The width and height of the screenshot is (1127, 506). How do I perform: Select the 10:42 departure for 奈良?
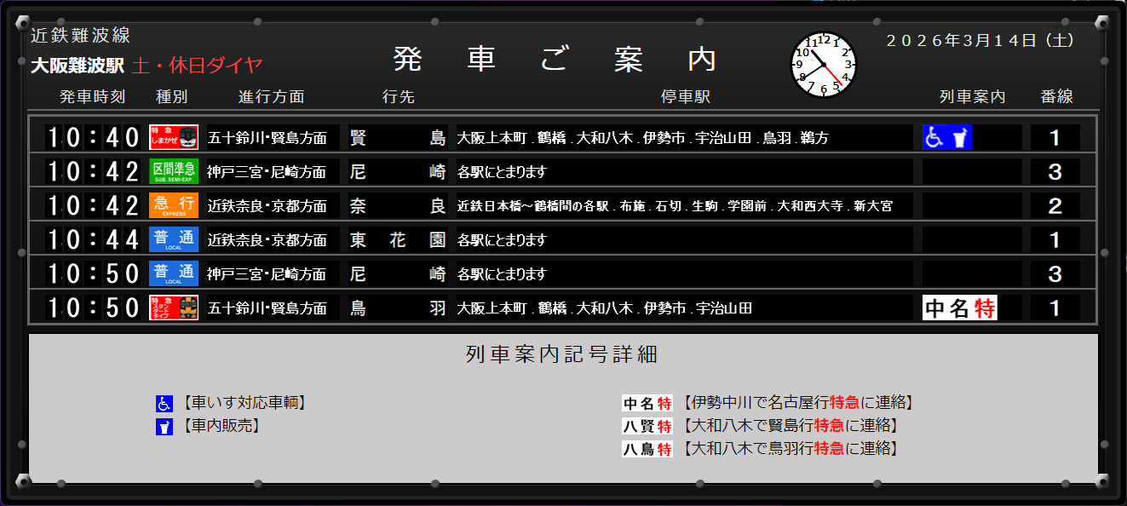point(92,205)
